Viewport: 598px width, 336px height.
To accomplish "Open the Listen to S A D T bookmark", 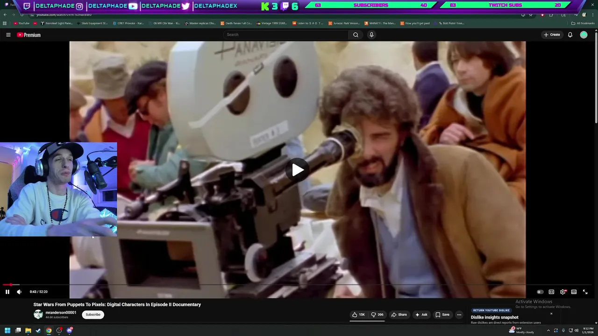I will point(308,23).
